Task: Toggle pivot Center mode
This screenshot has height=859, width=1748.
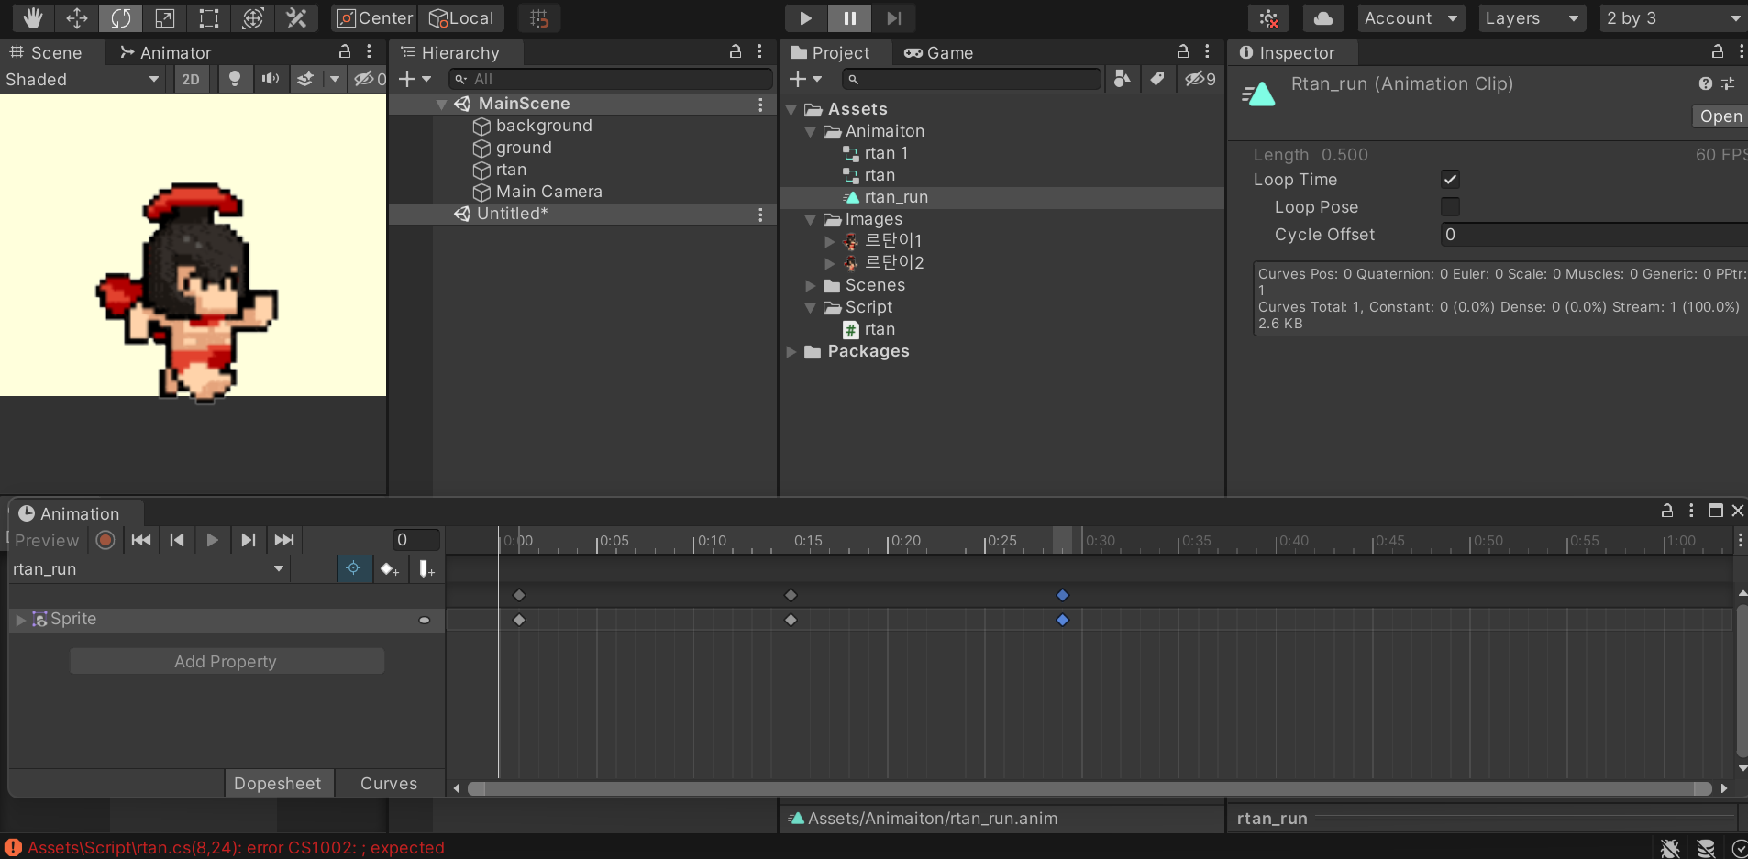Action: tap(374, 17)
